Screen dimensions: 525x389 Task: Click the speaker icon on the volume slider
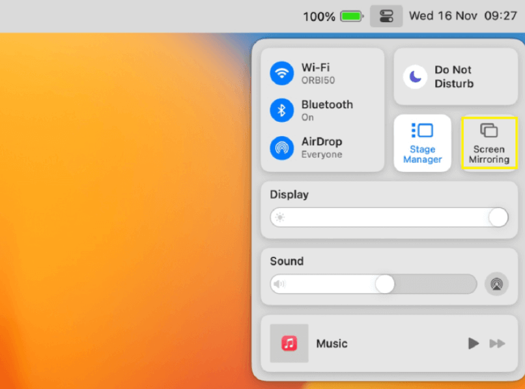point(279,284)
